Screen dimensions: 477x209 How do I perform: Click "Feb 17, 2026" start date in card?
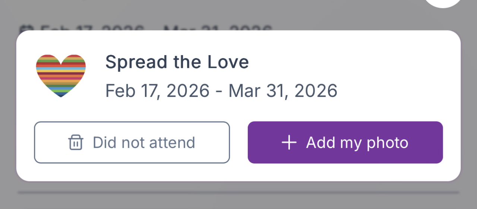pyautogui.click(x=157, y=91)
